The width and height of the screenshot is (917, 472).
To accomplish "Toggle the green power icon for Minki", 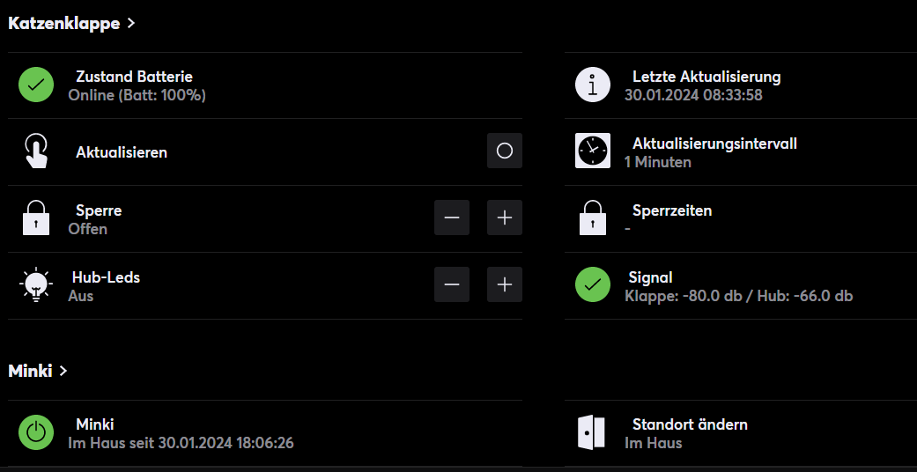I will click(36, 432).
